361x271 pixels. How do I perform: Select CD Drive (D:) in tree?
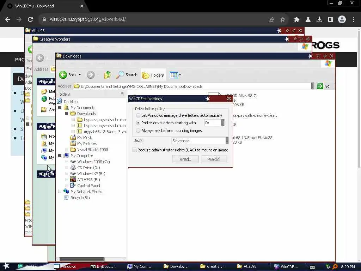point(88,168)
